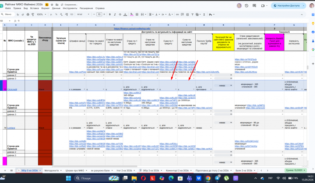Move the document with the folder icon
The image size is (315, 183).
pos(57,4)
